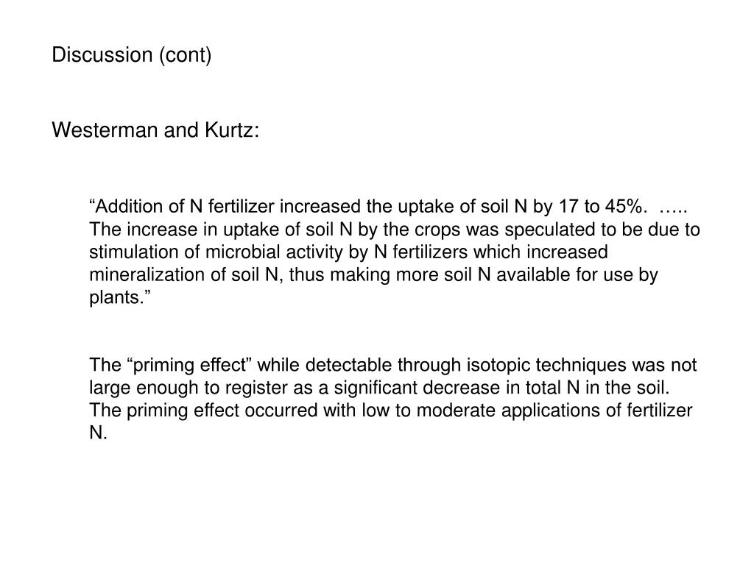The width and height of the screenshot is (754, 565).
Task: Click the word 'plants.' ending the quote
Action: click(120, 297)
